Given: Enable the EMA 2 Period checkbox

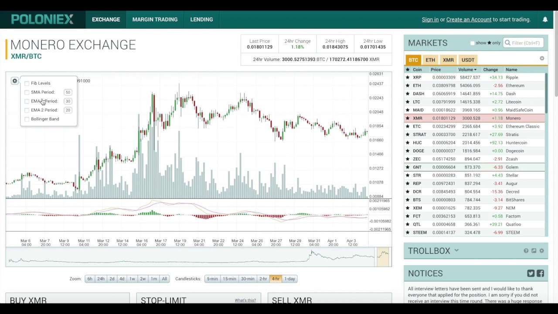Looking at the screenshot, I should 27,110.
